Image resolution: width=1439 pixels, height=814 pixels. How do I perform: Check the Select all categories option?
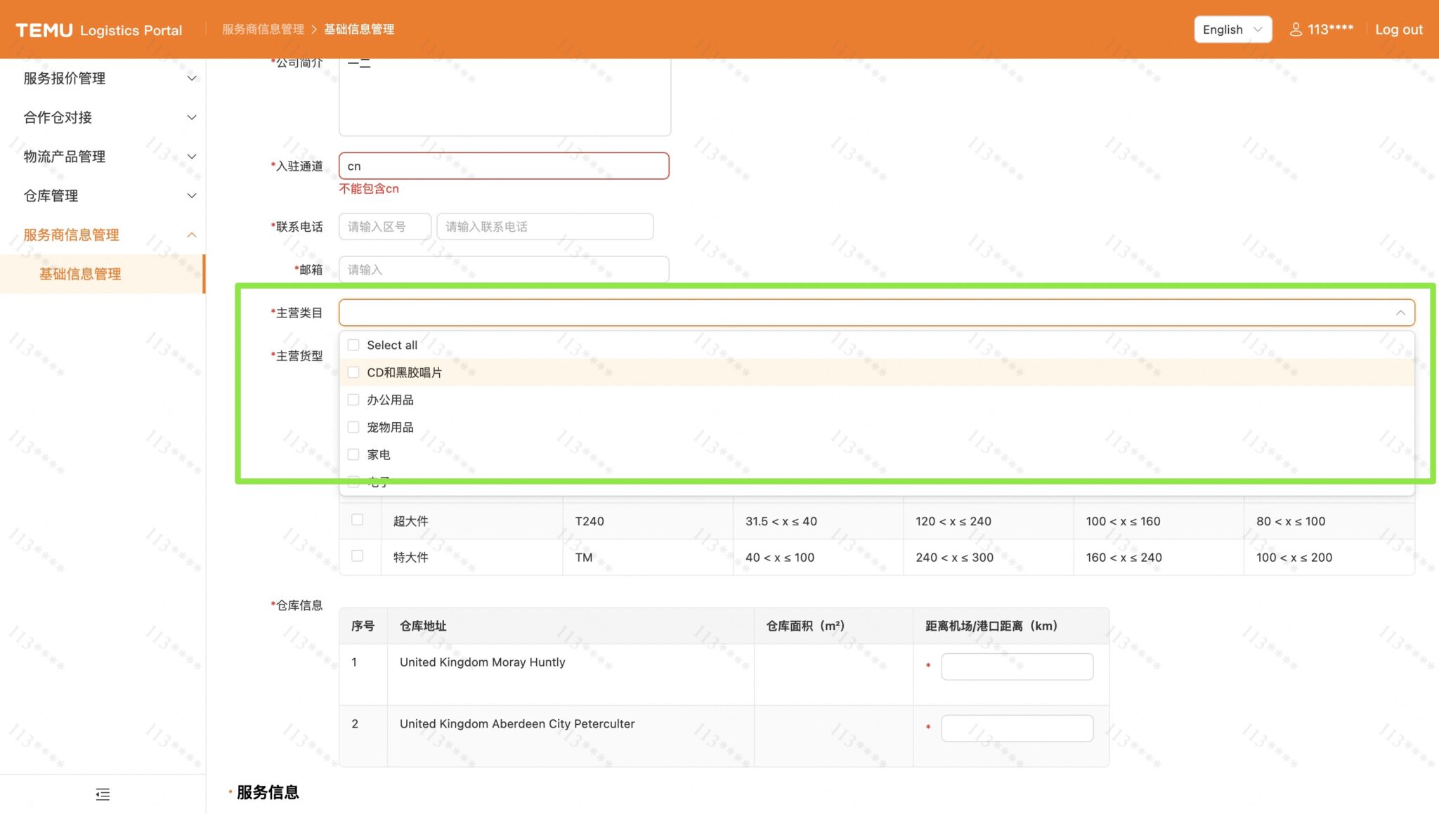coord(353,345)
